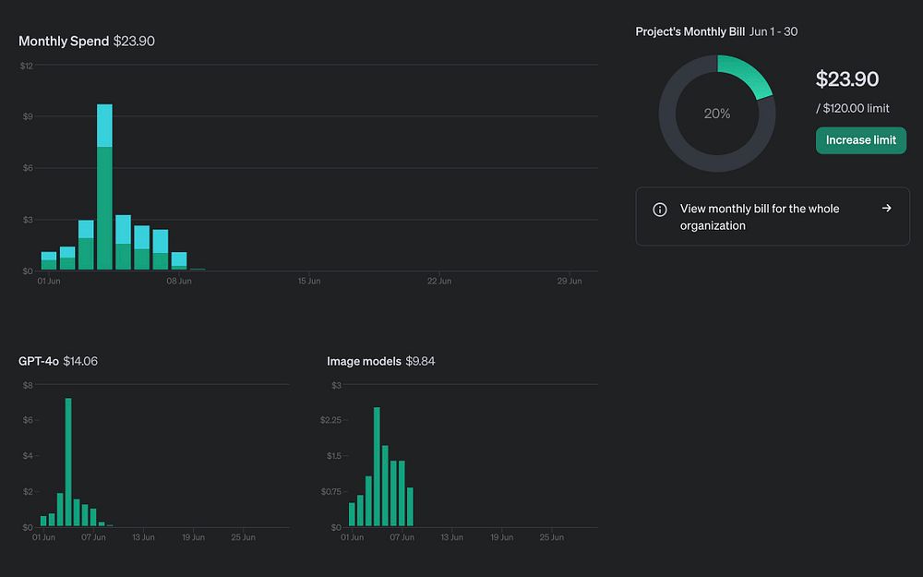
Task: Click the Monthly Spend heading
Action: coord(64,42)
